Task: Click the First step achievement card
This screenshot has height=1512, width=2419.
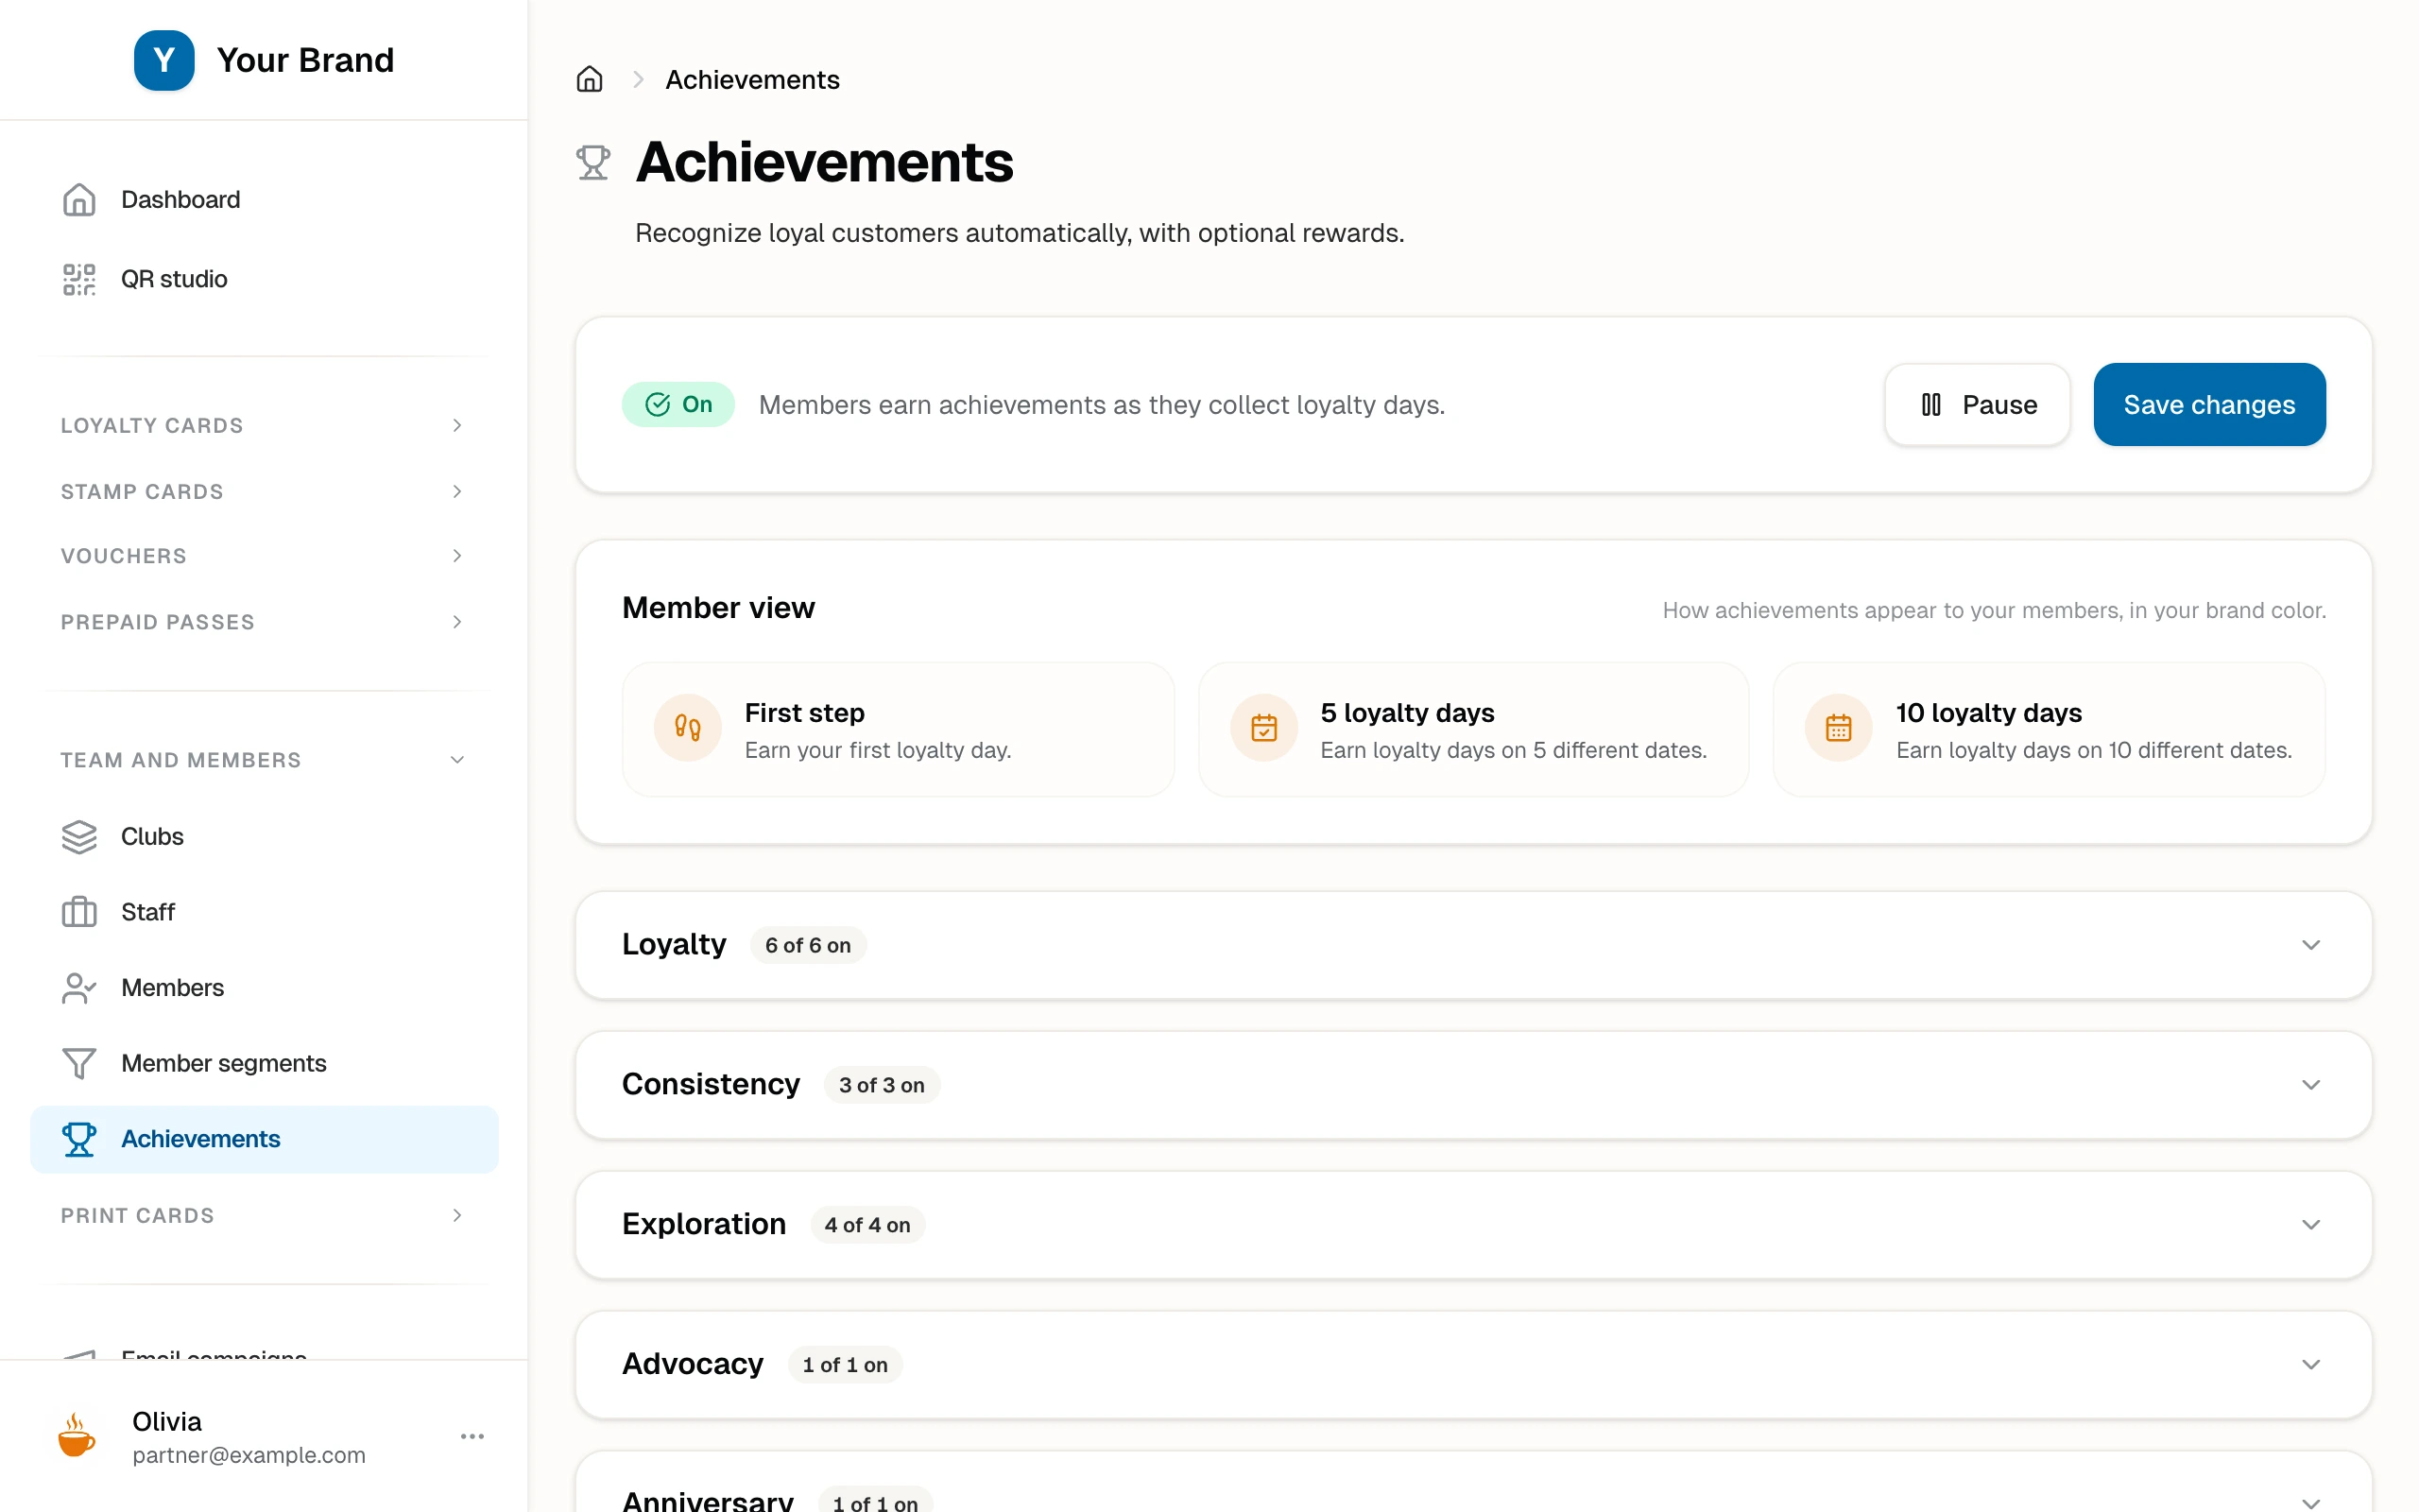Action: click(898, 729)
